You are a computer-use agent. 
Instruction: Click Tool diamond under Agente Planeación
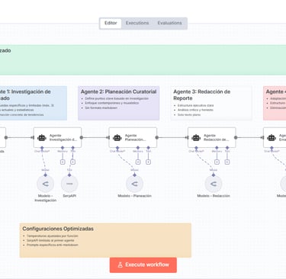[148, 148]
